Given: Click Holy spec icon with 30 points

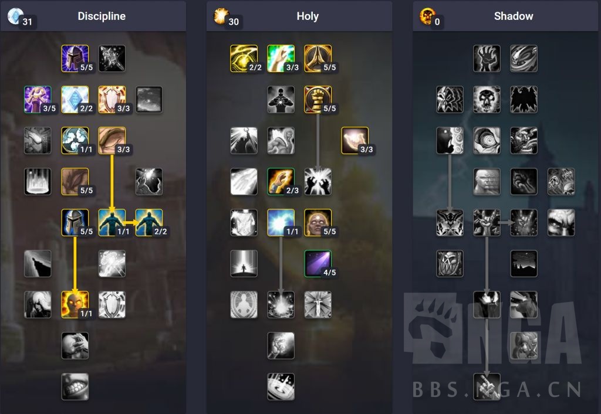Looking at the screenshot, I should (x=221, y=16).
